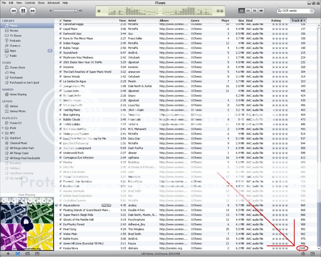The width and height of the screenshot is (321, 257).
Task: Open the Controls menu
Action: point(30,3)
